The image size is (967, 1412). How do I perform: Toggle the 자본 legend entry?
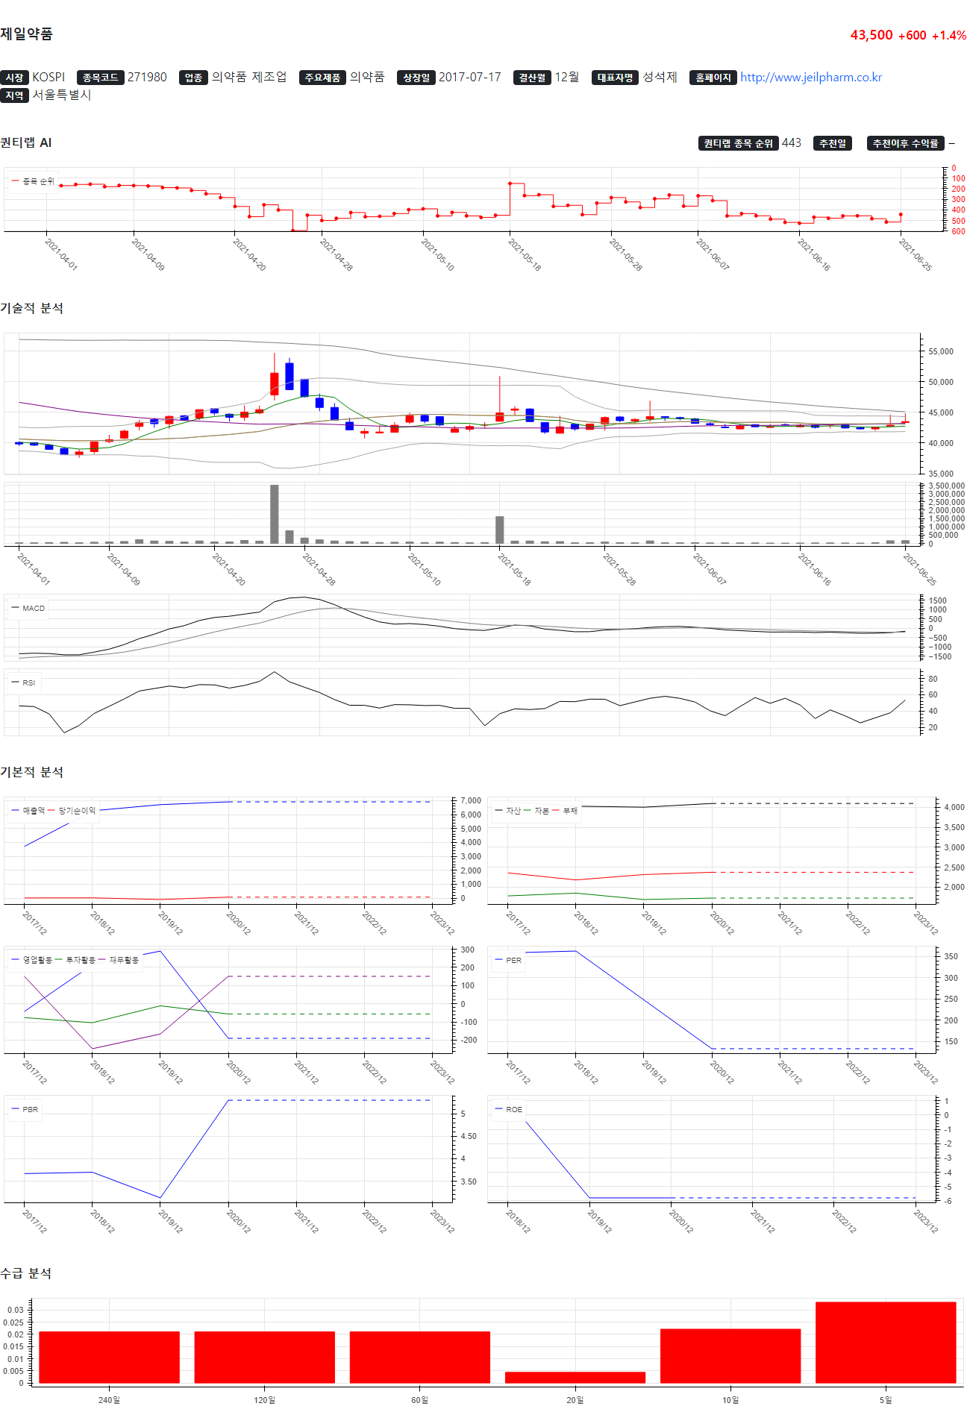click(536, 811)
